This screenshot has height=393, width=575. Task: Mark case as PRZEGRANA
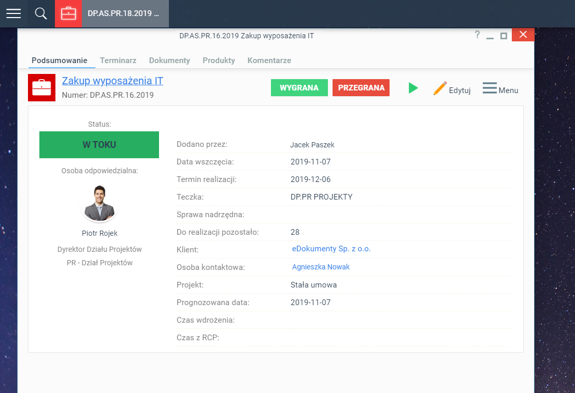pyautogui.click(x=361, y=88)
